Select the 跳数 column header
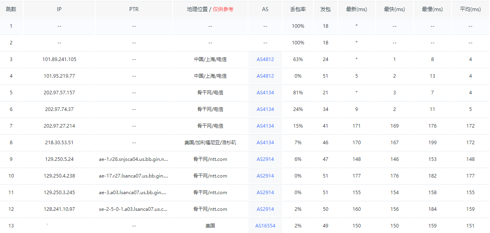 [11, 9]
